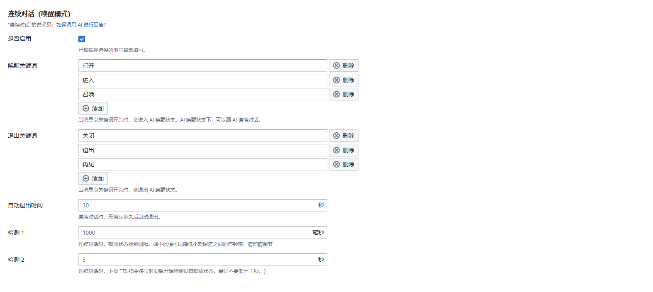Click the delete icon beside 再见

pos(336,164)
